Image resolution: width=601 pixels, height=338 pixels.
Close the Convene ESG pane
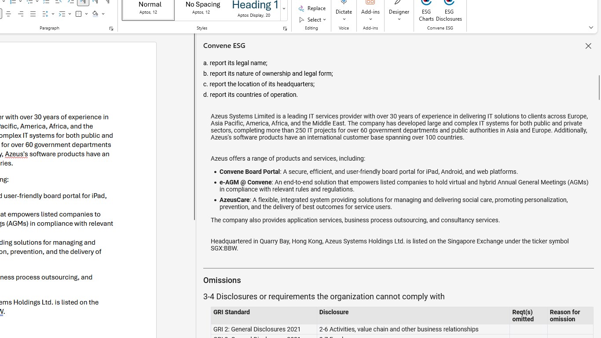point(588,46)
